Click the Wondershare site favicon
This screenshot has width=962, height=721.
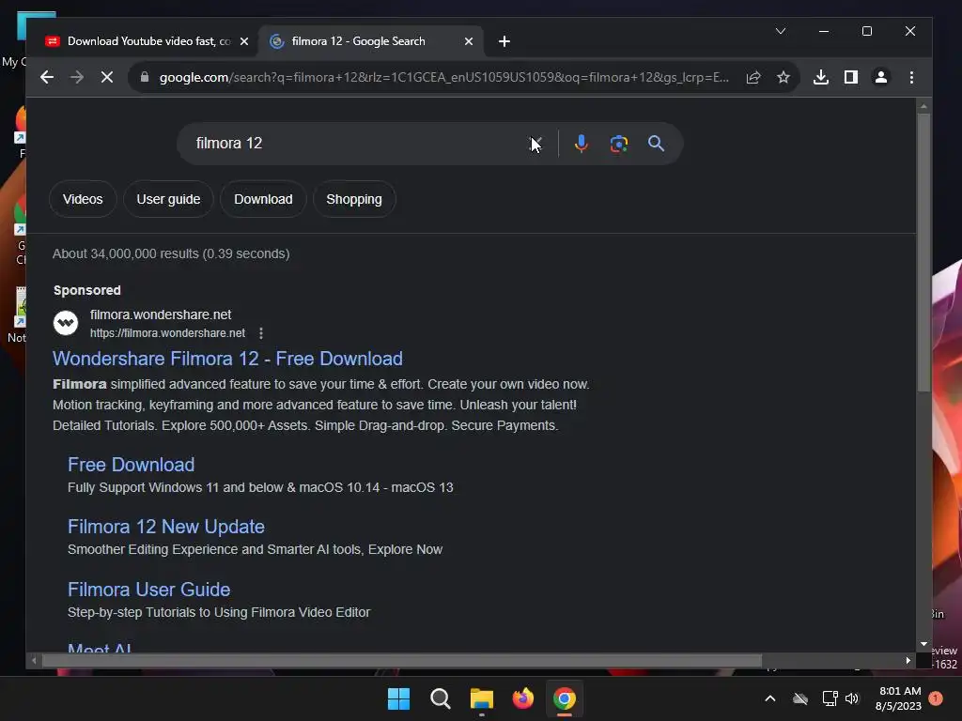click(x=66, y=323)
